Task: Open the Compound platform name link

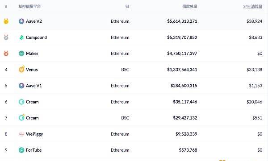Action: [36, 37]
